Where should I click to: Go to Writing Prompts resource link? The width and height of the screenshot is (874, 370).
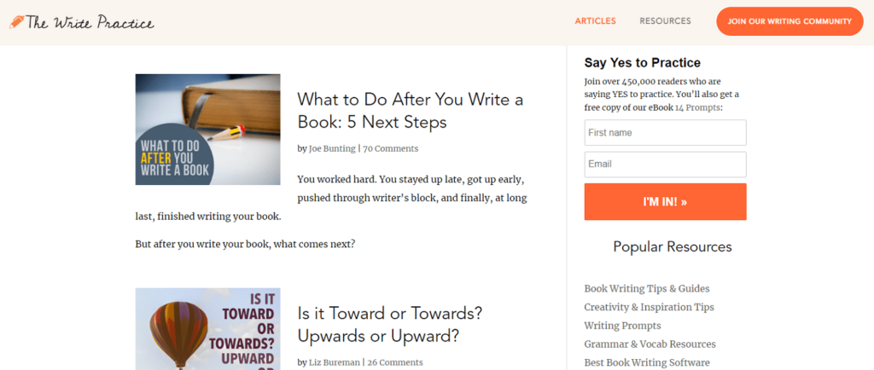pyautogui.click(x=622, y=326)
